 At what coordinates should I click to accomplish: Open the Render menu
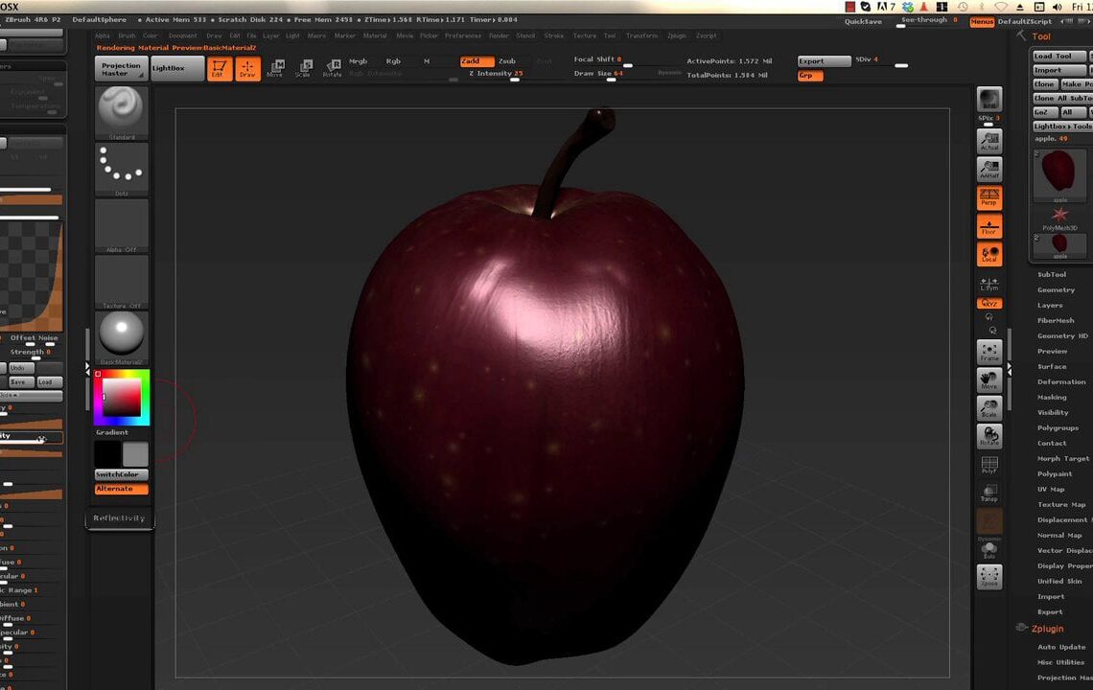(x=499, y=35)
